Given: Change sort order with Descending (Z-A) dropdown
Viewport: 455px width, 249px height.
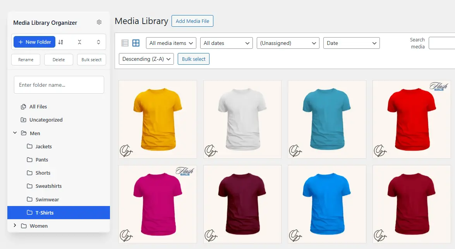Looking at the screenshot, I should tap(146, 59).
